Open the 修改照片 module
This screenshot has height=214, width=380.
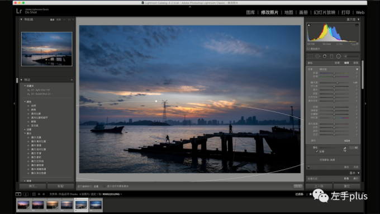pos(269,12)
